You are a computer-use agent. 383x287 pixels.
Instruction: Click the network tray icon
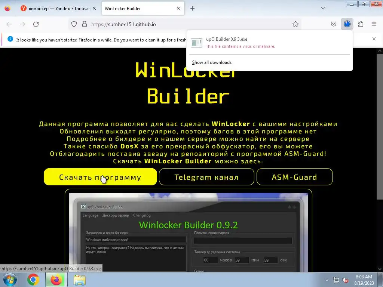[x=336, y=280]
